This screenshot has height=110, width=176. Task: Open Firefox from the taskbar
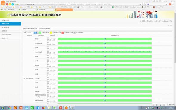pos(44,108)
